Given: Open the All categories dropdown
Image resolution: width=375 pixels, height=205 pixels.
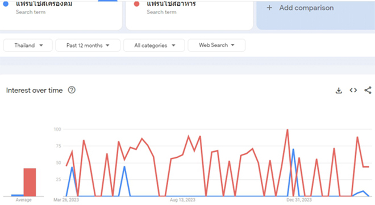Looking at the screenshot, I should coord(154,46).
